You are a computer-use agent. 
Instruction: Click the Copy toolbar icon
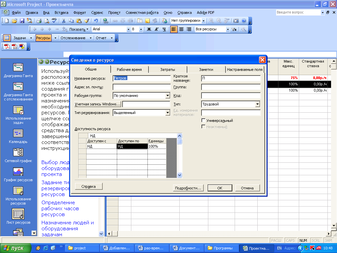pos(71,21)
